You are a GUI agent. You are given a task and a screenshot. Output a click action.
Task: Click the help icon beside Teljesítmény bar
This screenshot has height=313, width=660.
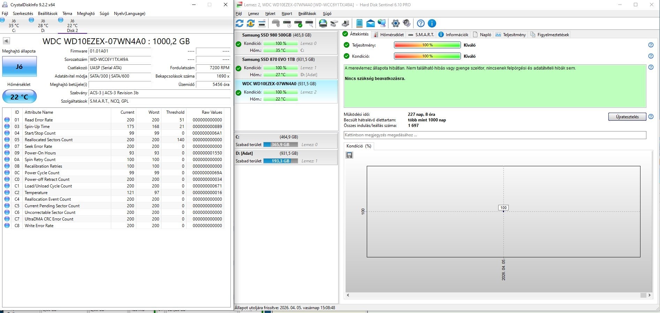point(651,45)
